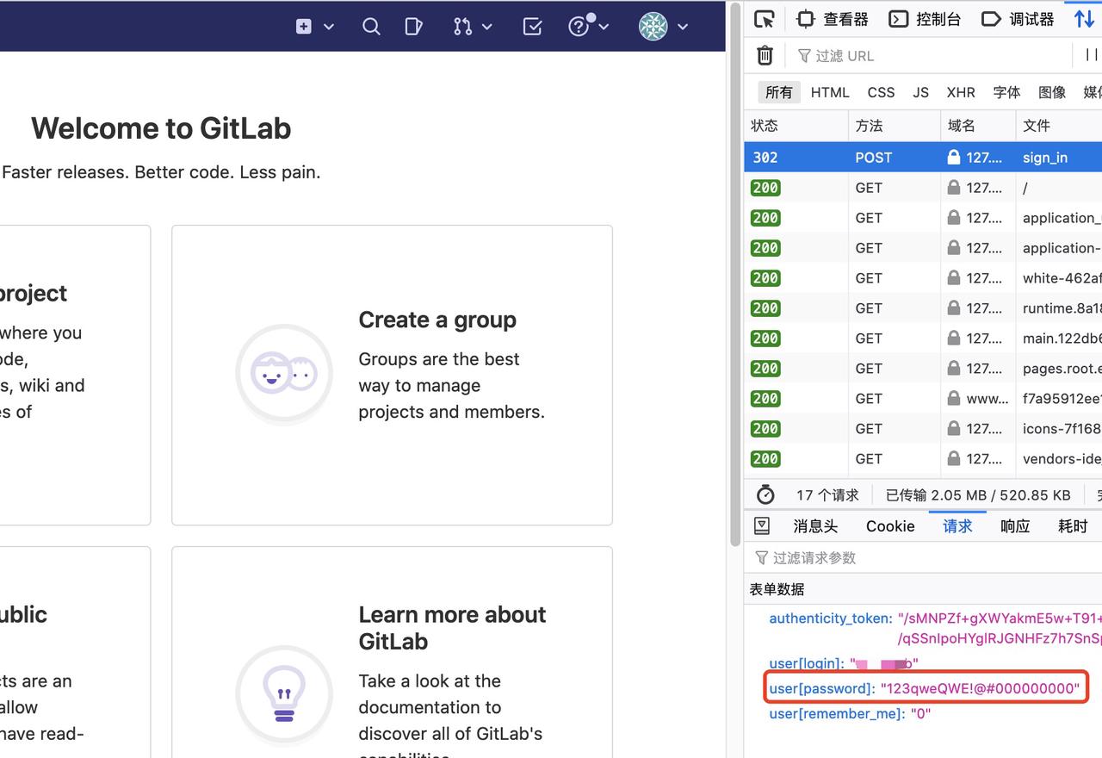The width and height of the screenshot is (1102, 758).
Task: Click the GitLab issues icon in navbar
Action: tap(413, 27)
